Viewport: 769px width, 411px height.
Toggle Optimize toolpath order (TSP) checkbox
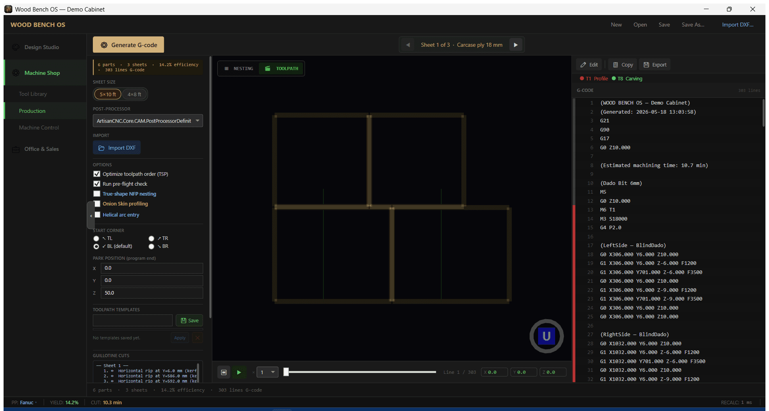97,174
